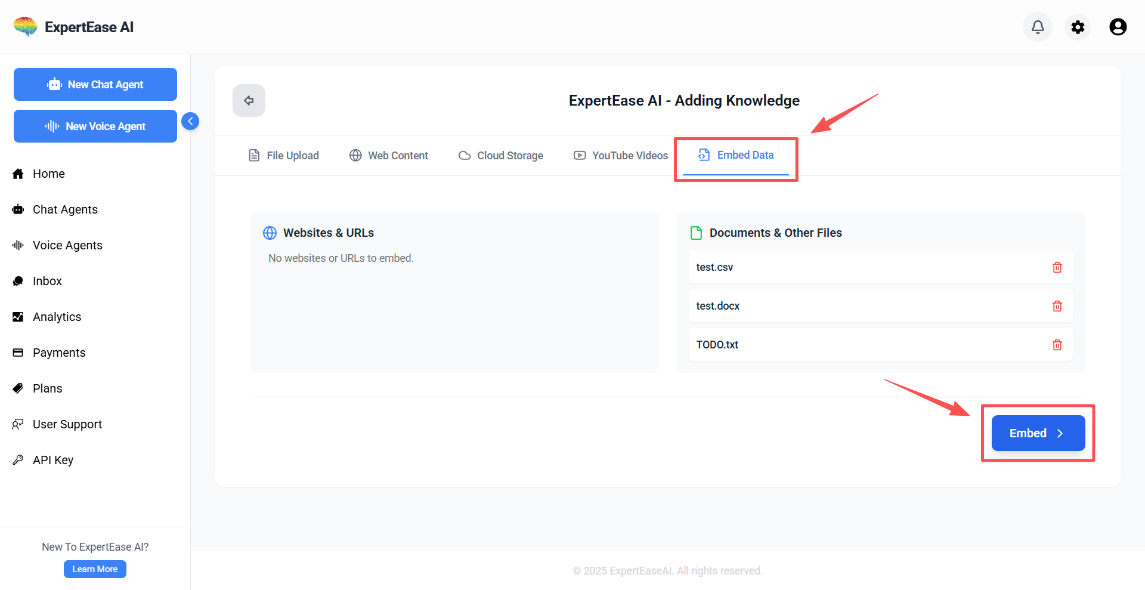Remove TODO.txt using trash icon
This screenshot has width=1145, height=590.
1057,345
